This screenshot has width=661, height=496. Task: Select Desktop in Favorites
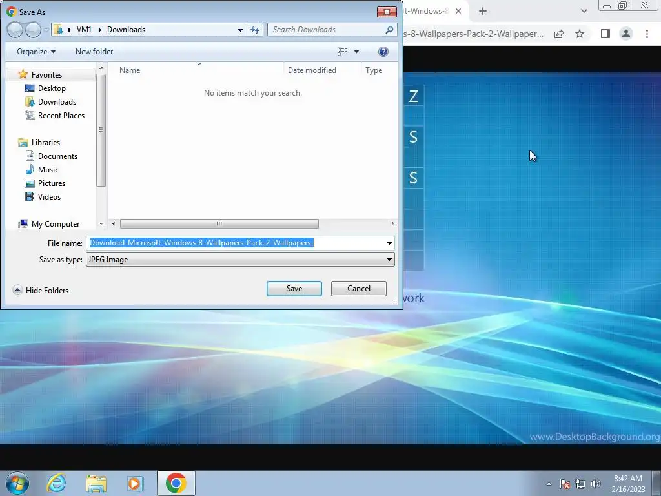[52, 88]
